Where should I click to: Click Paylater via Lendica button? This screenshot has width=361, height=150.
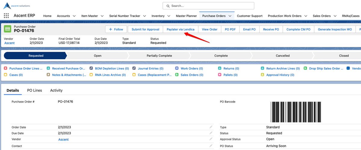click(180, 29)
